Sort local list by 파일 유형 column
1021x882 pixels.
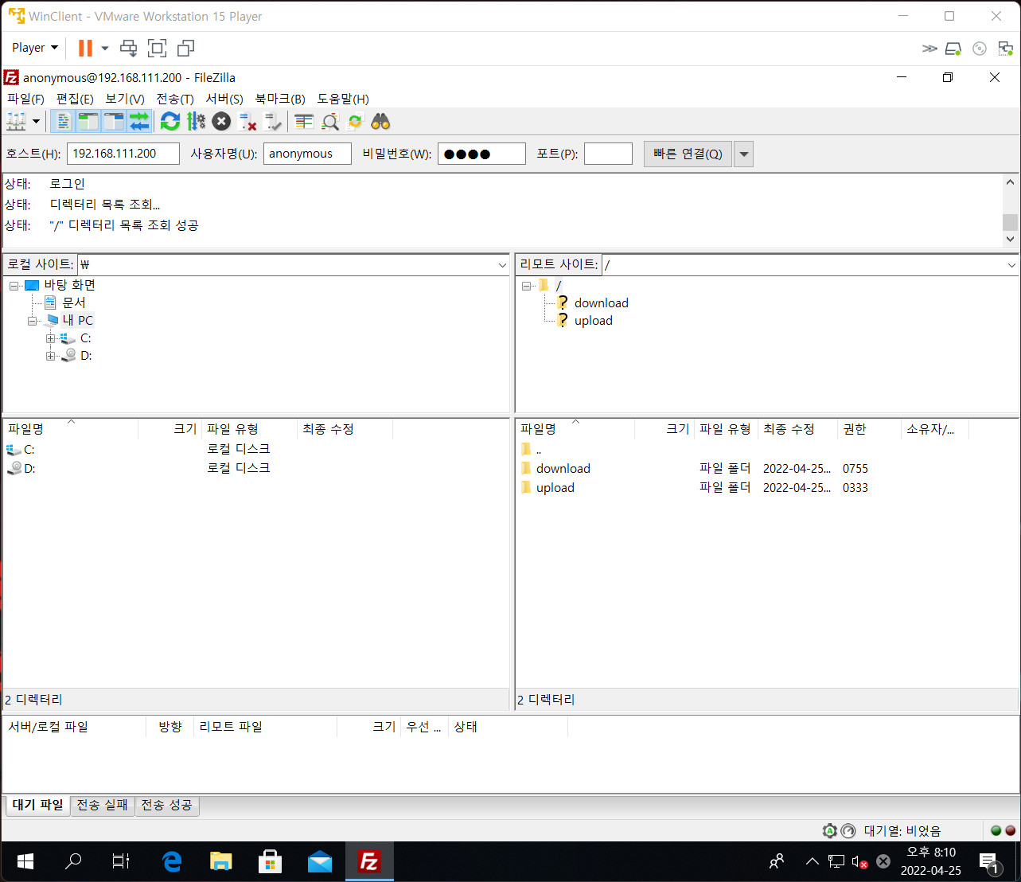point(249,429)
